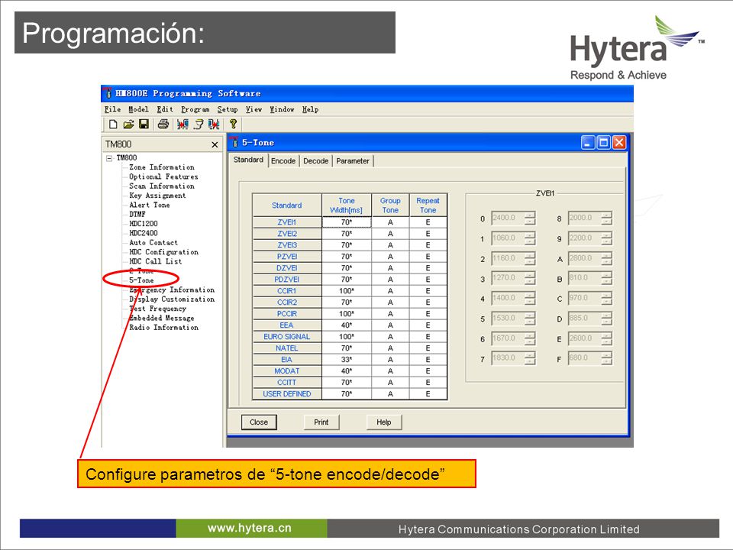Image resolution: width=733 pixels, height=550 pixels.
Task: Click the USER DEFINED standard row header
Action: pos(287,394)
